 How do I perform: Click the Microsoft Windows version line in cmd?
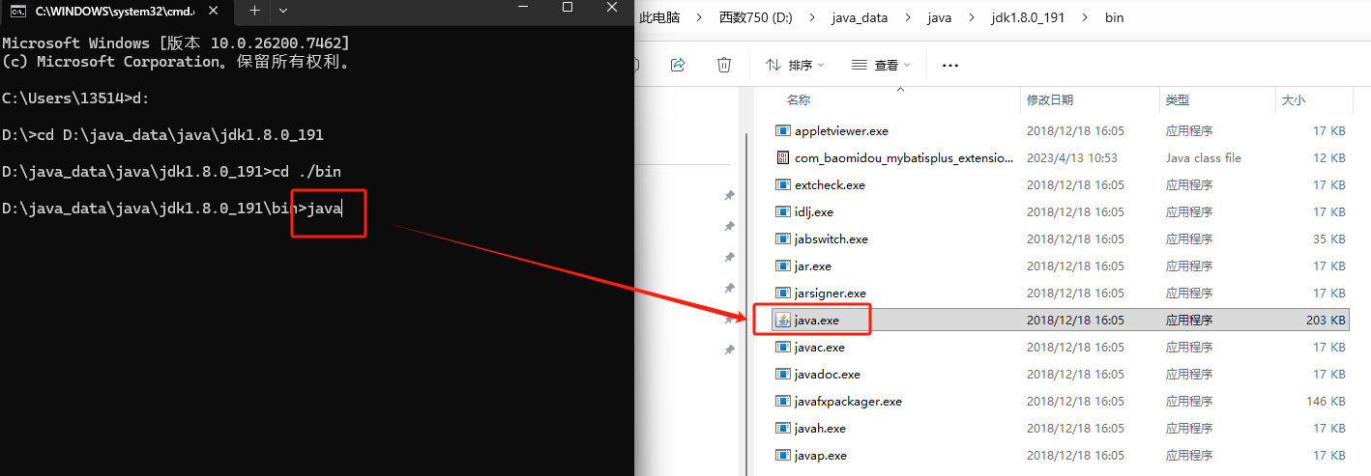pos(176,44)
